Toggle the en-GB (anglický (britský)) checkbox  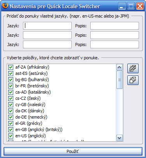[11, 130]
